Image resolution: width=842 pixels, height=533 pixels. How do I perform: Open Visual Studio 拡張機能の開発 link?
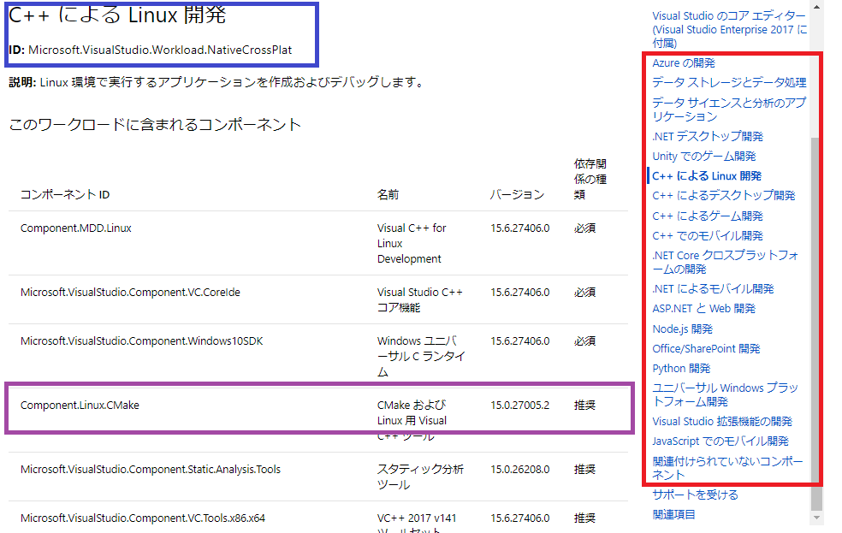722,422
